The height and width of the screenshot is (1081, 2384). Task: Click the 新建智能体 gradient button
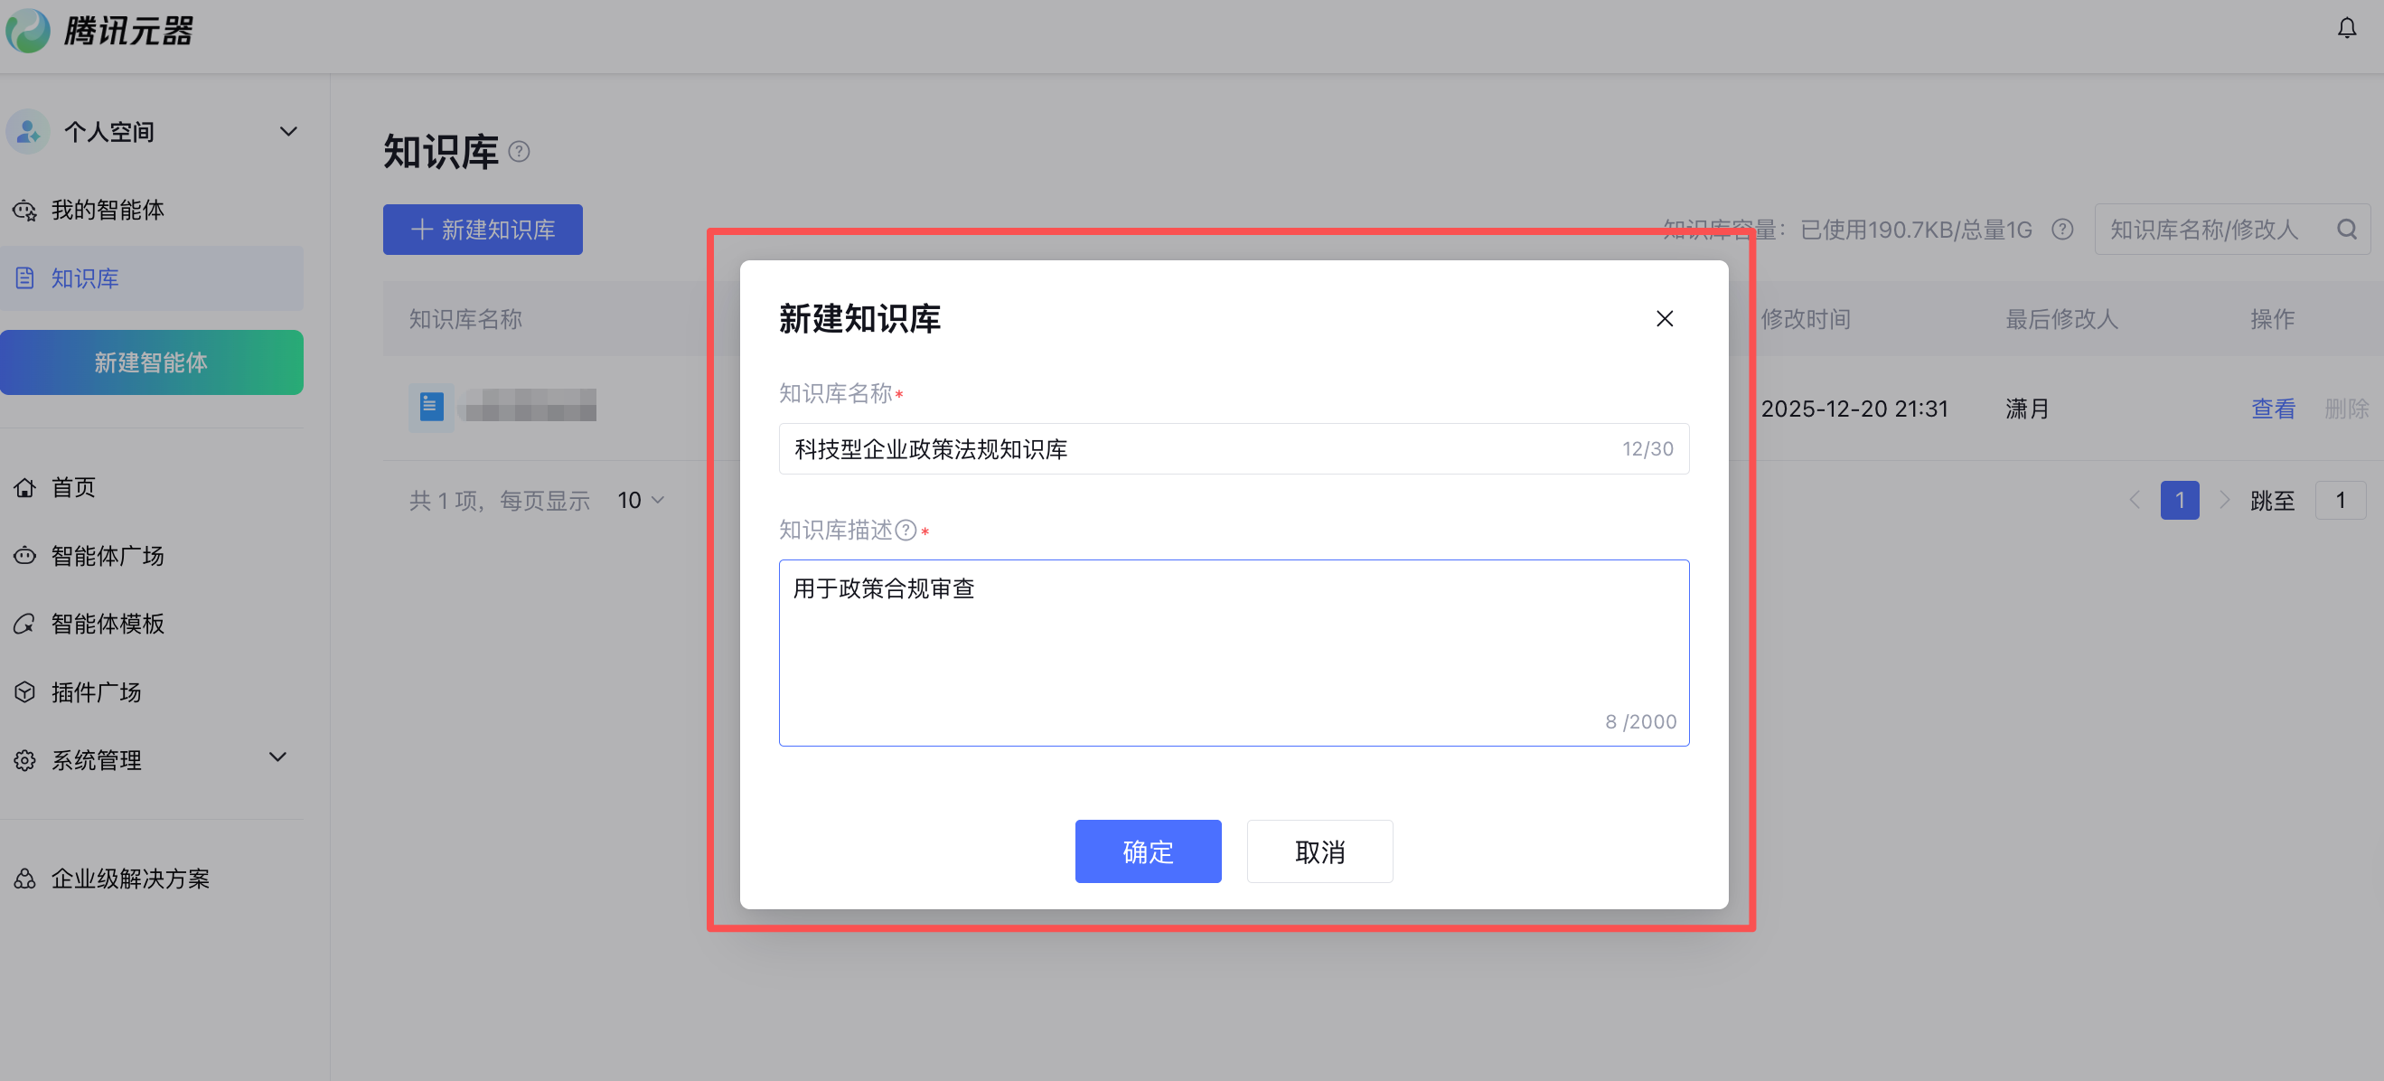152,362
